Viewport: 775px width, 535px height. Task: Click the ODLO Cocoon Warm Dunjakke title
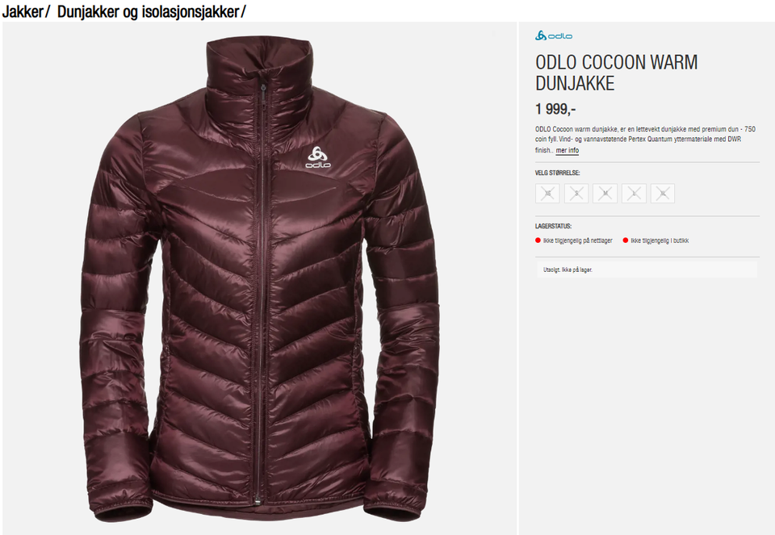point(616,73)
